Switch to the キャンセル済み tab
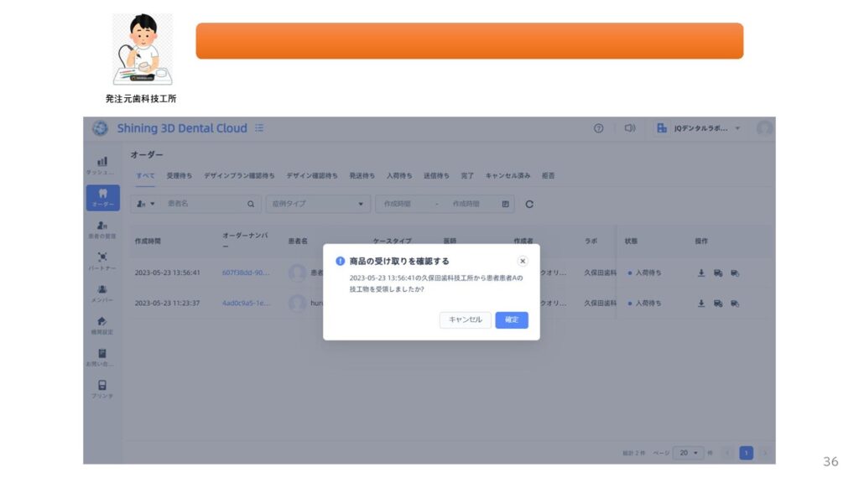 point(508,175)
